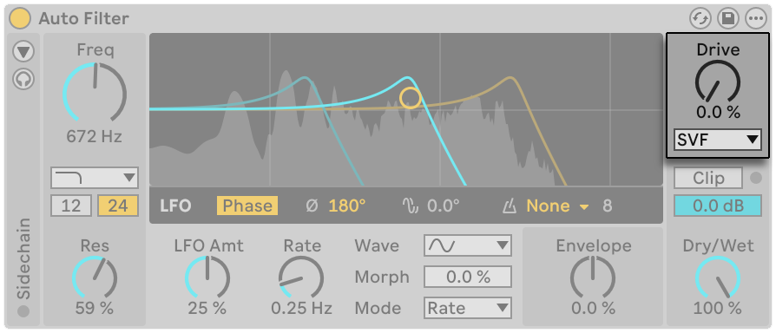Screen dimensions: 776x333
Task: Select the 24 dB slope button
Action: 118,206
